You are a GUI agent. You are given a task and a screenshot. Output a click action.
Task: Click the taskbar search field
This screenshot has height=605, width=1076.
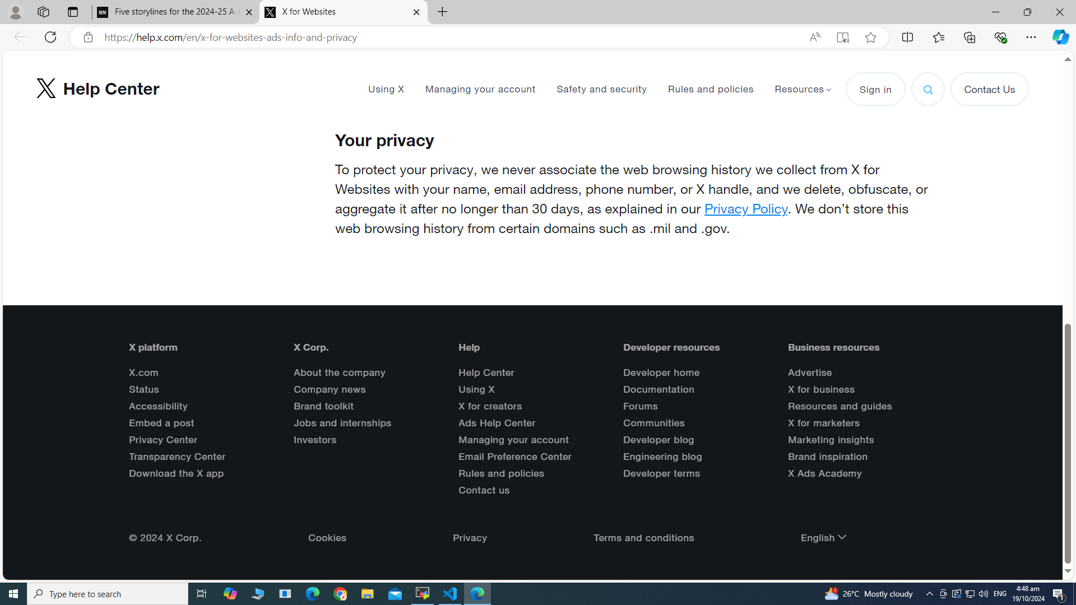[x=108, y=593]
